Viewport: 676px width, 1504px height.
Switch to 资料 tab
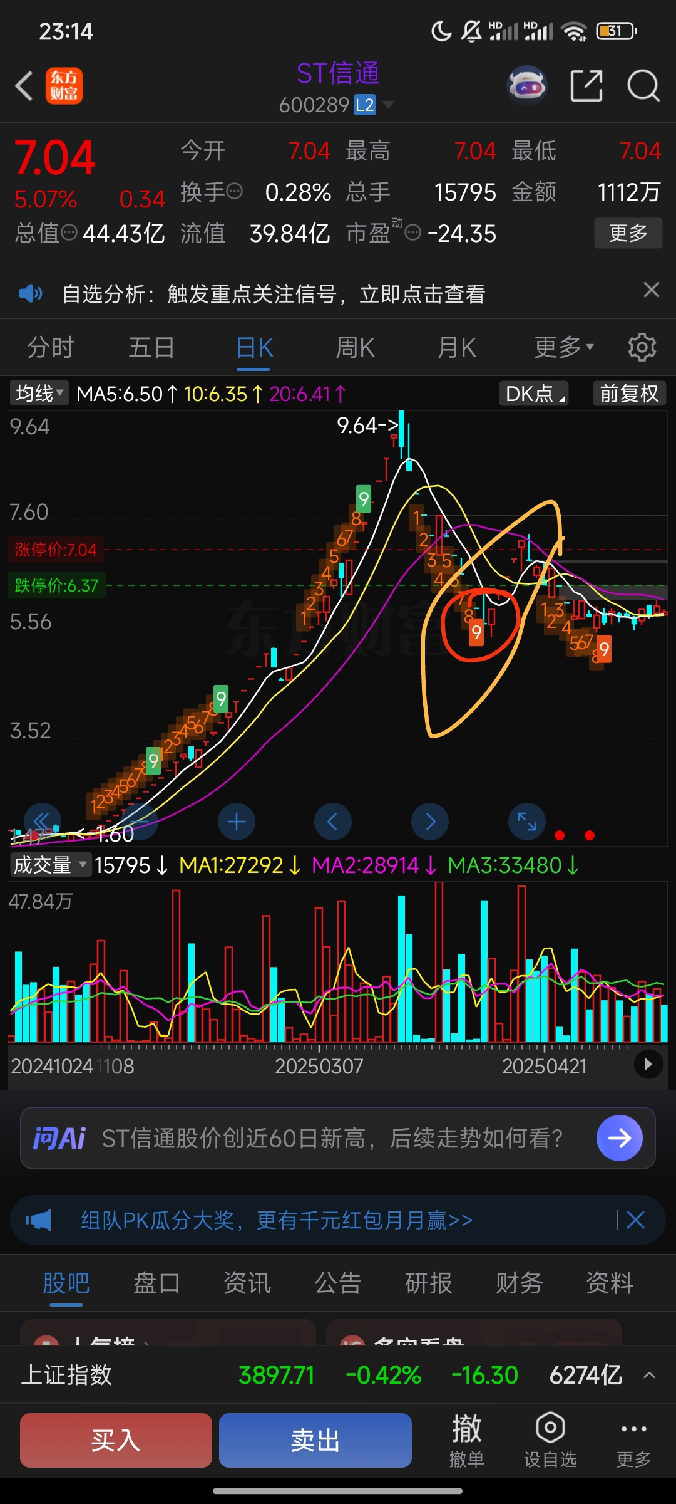610,1283
